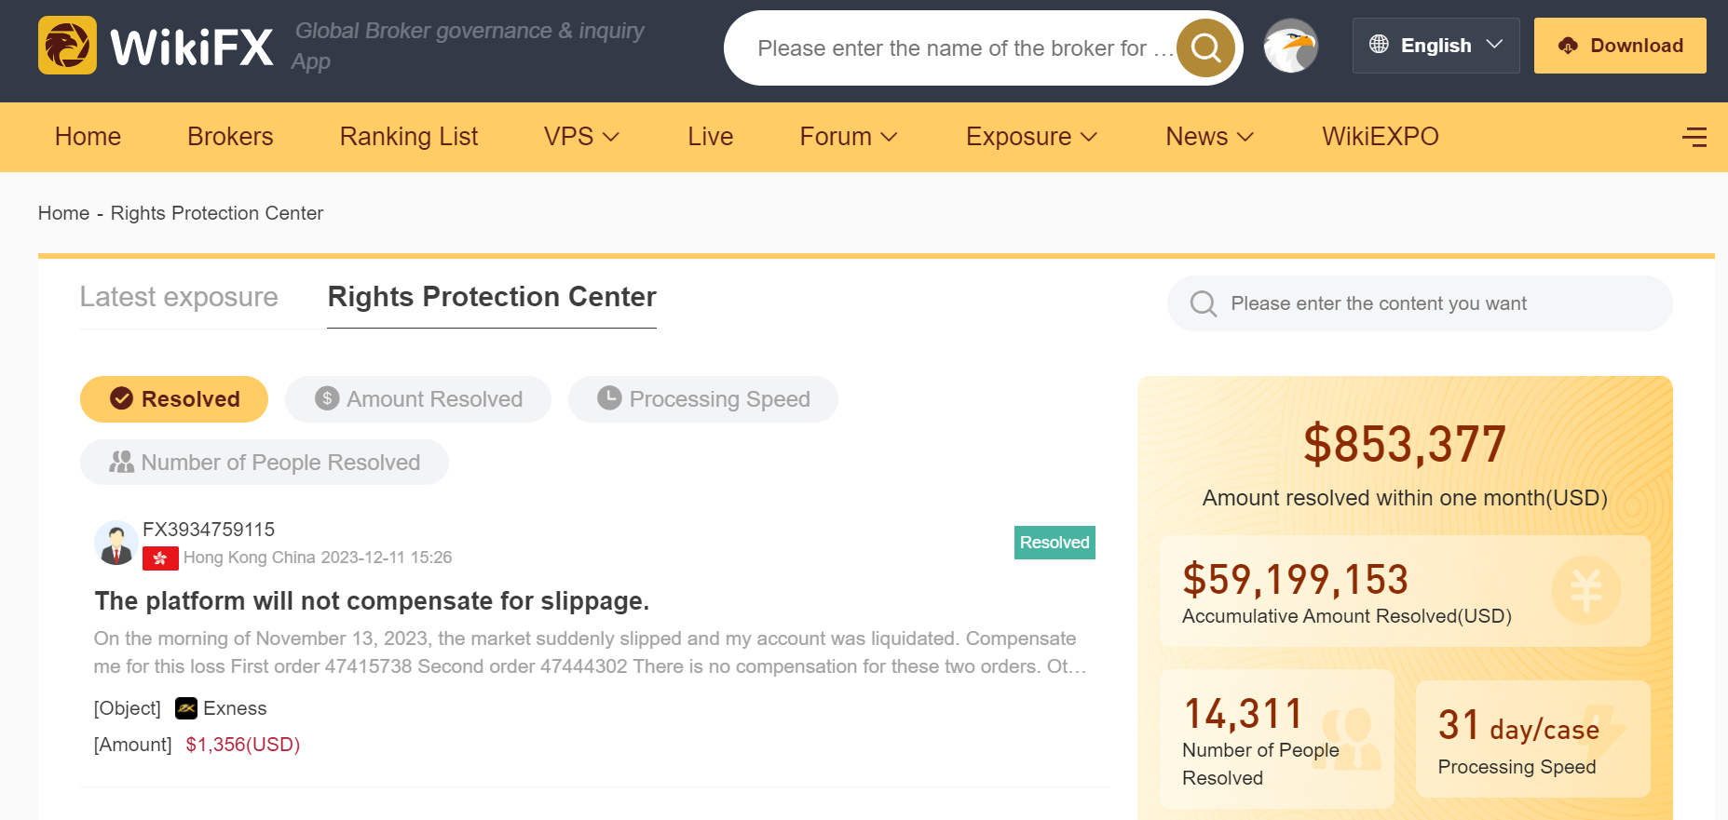The image size is (1728, 820).
Task: Click the checkmark icon in the Resolved filter
Action: click(x=121, y=398)
